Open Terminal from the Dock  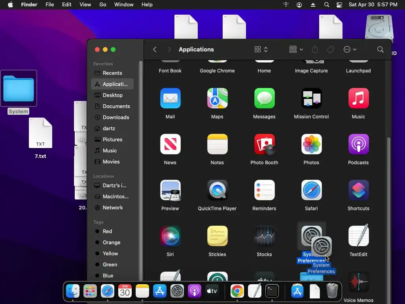tap(272, 291)
